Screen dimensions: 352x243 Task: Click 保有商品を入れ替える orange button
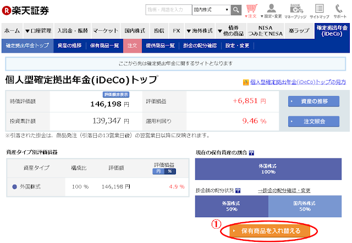tap(270, 231)
